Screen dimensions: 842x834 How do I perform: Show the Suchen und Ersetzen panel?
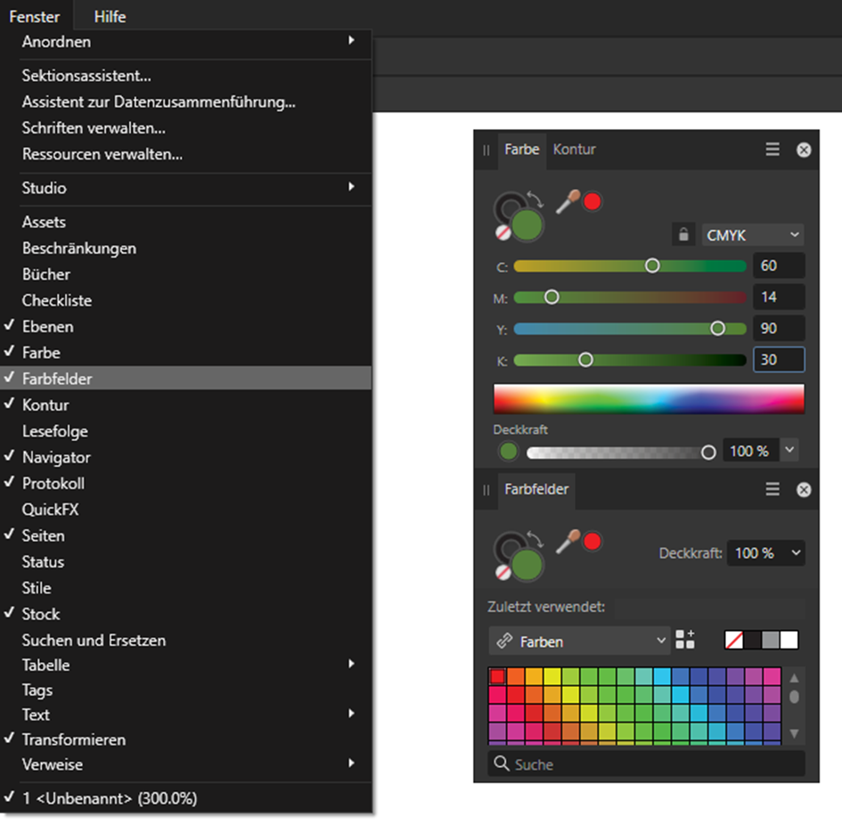coord(186,640)
